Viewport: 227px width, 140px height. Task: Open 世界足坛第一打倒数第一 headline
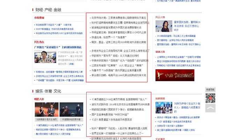[118, 133]
